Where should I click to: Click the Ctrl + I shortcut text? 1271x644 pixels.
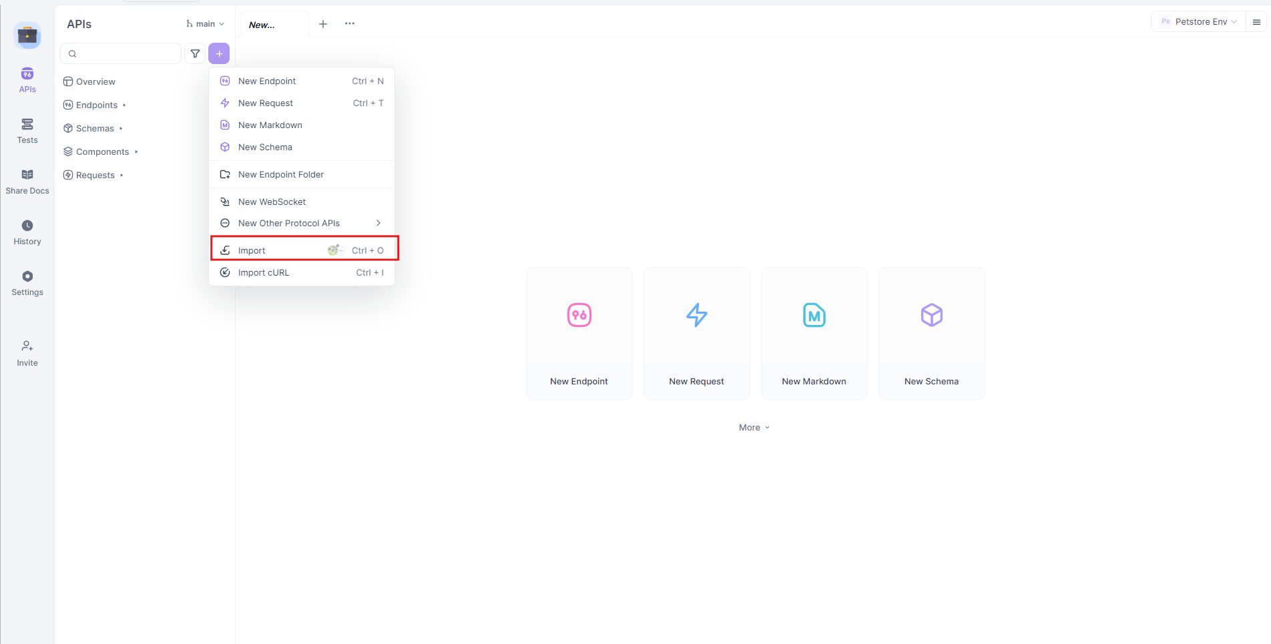pyautogui.click(x=370, y=272)
